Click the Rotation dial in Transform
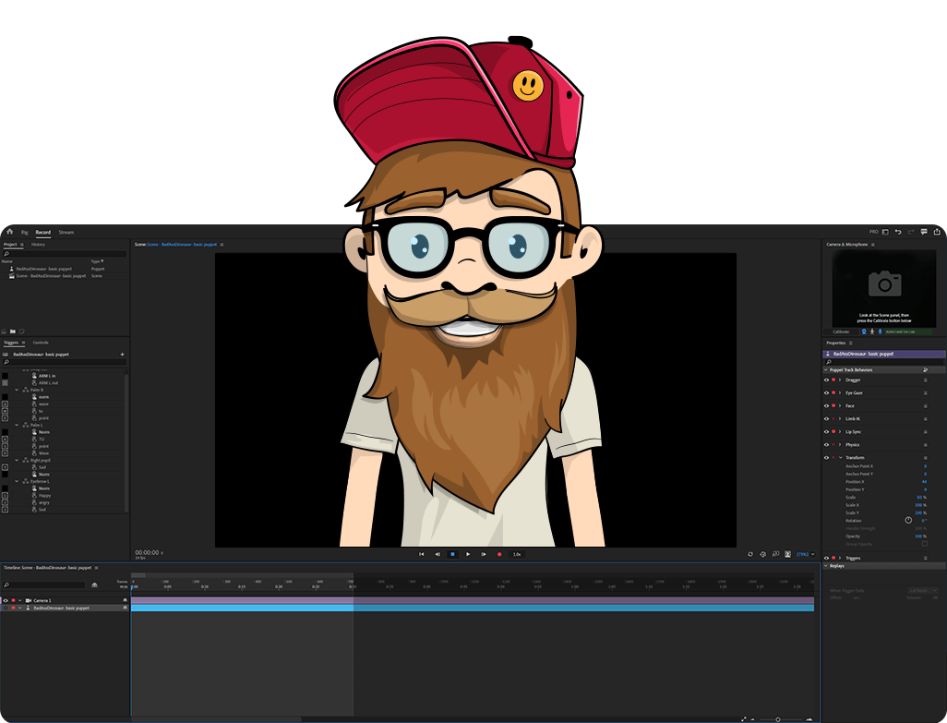 [x=908, y=520]
